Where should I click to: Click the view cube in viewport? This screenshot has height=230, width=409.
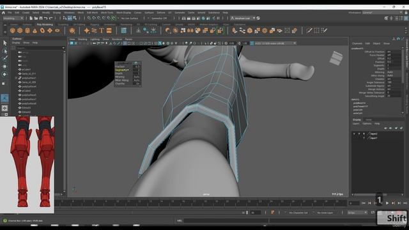336,58
